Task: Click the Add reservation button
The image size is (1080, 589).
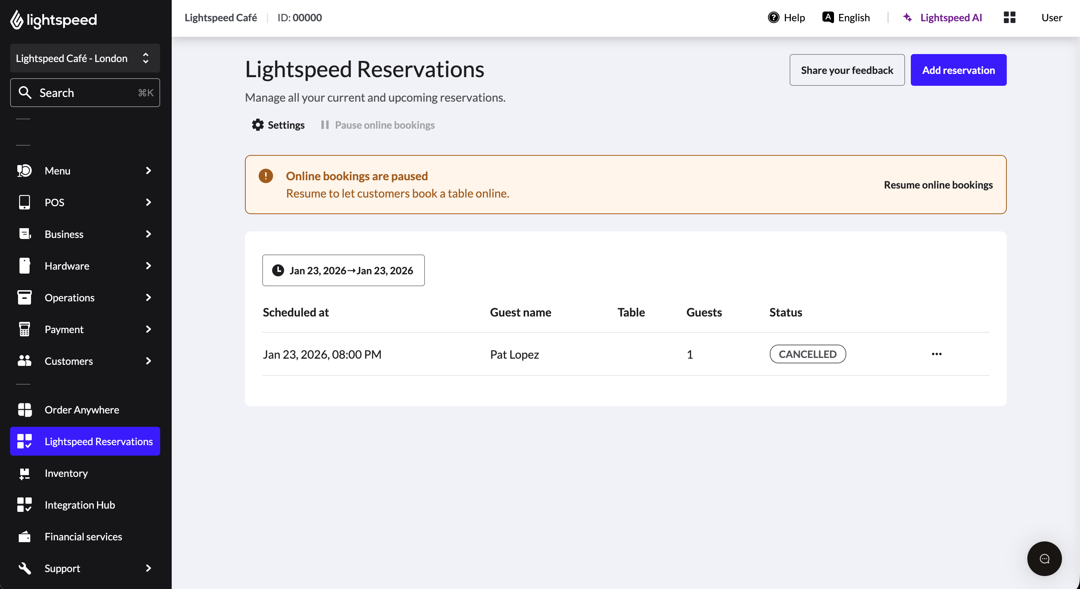Action: (x=958, y=70)
